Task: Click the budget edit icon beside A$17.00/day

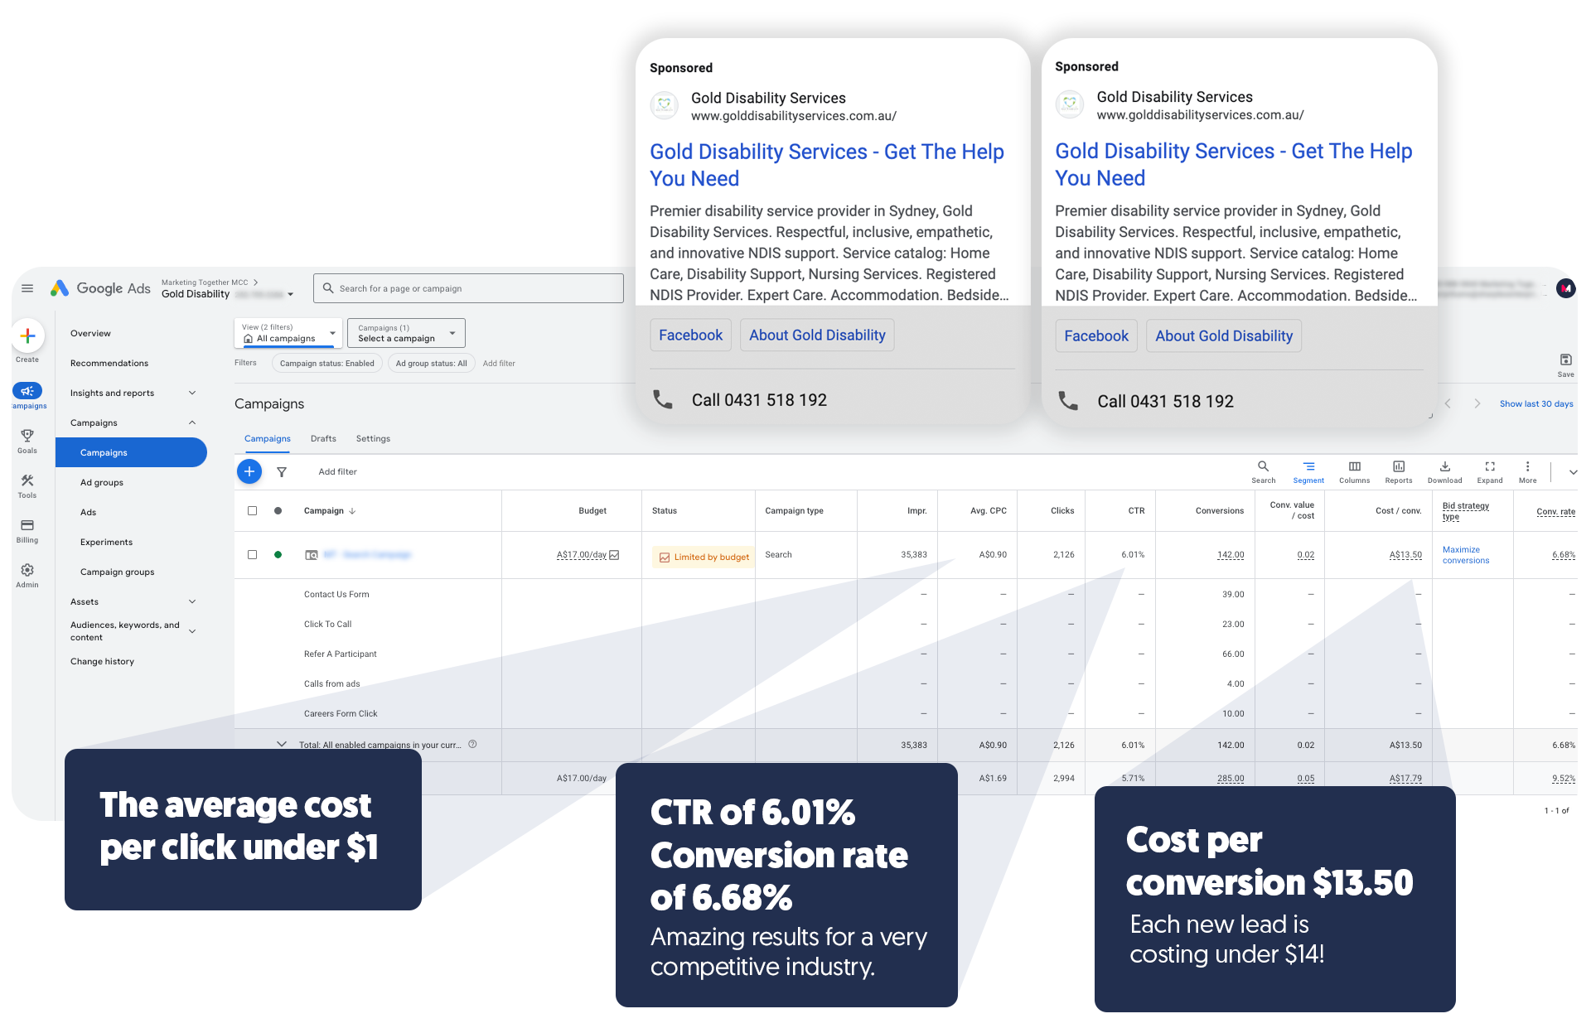Action: [614, 555]
